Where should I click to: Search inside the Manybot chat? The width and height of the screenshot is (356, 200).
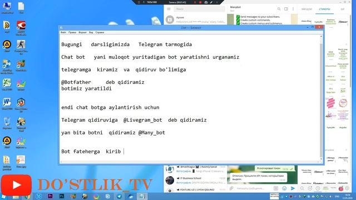coord(279,9)
